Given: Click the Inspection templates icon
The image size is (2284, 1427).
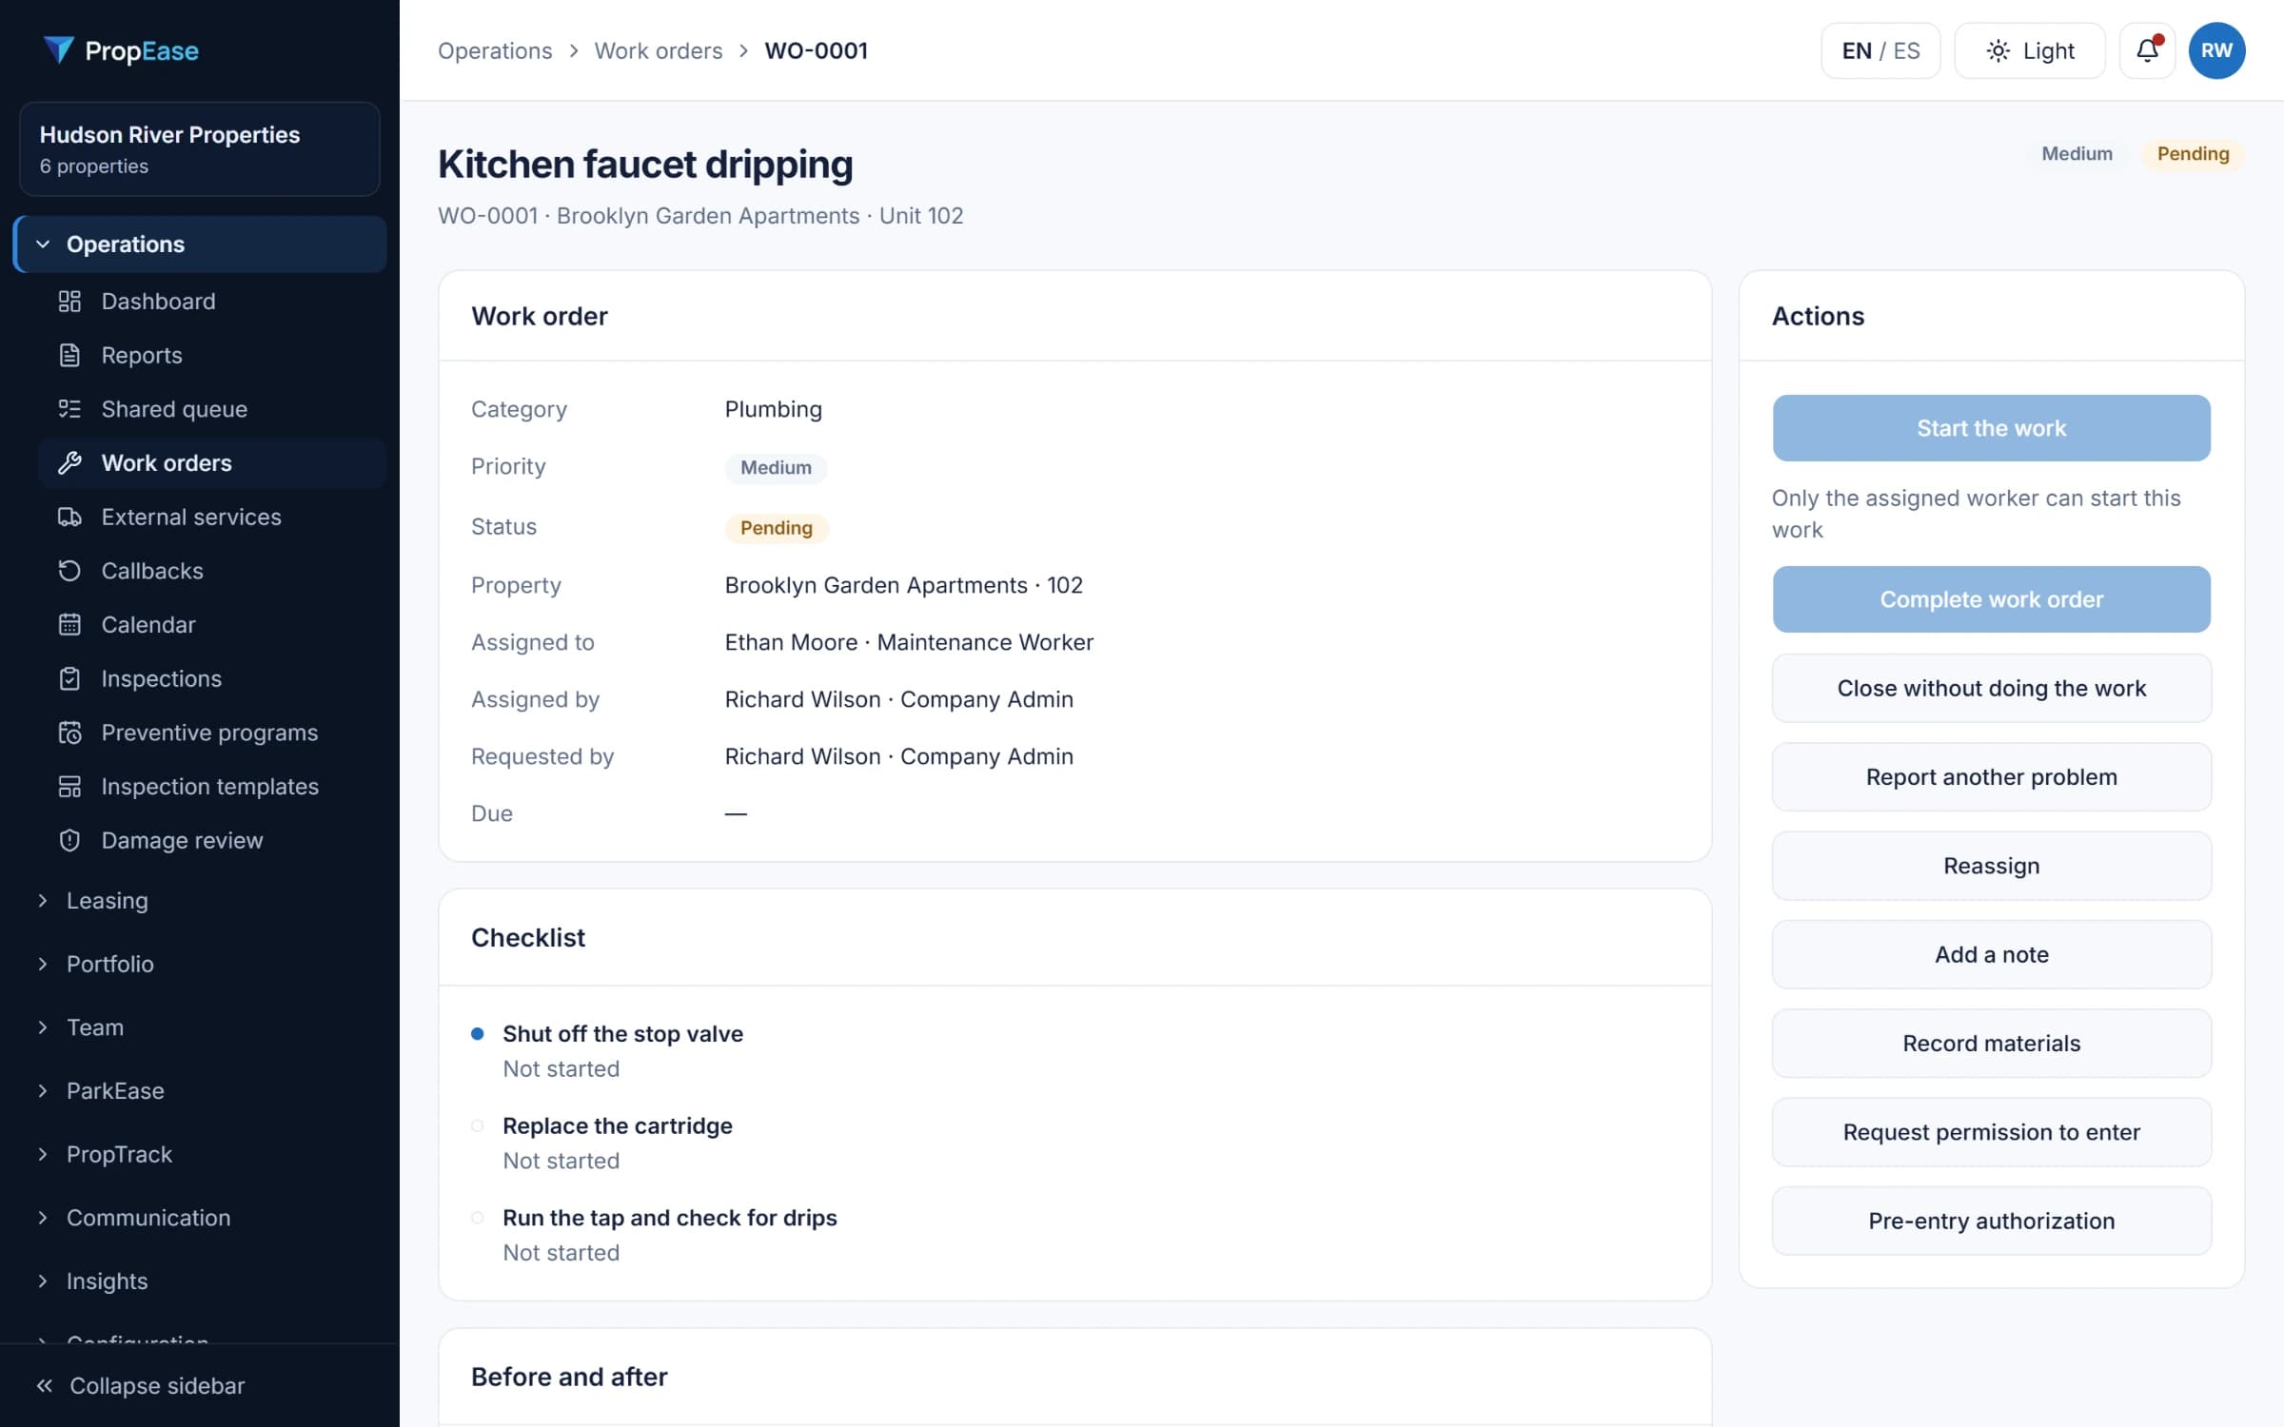Looking at the screenshot, I should [69, 787].
